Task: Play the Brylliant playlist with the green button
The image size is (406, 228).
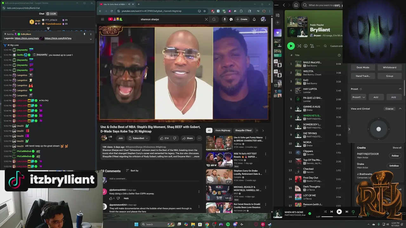Action: tap(291, 46)
